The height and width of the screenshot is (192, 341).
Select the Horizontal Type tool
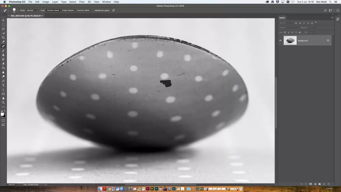pyautogui.click(x=4, y=85)
